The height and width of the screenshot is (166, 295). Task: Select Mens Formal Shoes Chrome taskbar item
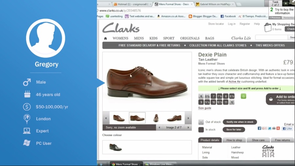click(x=126, y=164)
